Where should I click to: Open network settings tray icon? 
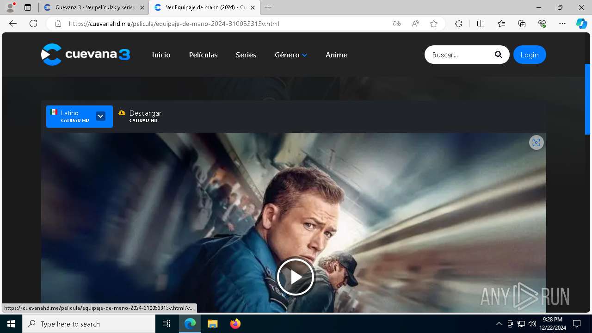(x=521, y=324)
